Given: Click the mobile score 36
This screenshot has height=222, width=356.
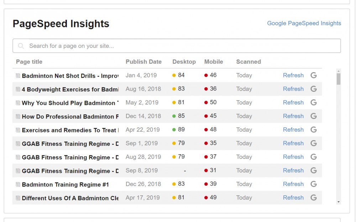Looking at the screenshot, I should tap(213, 89).
